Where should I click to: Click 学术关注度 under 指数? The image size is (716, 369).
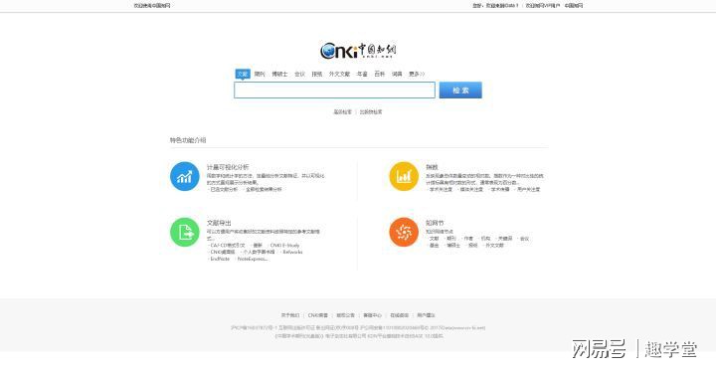(441, 189)
